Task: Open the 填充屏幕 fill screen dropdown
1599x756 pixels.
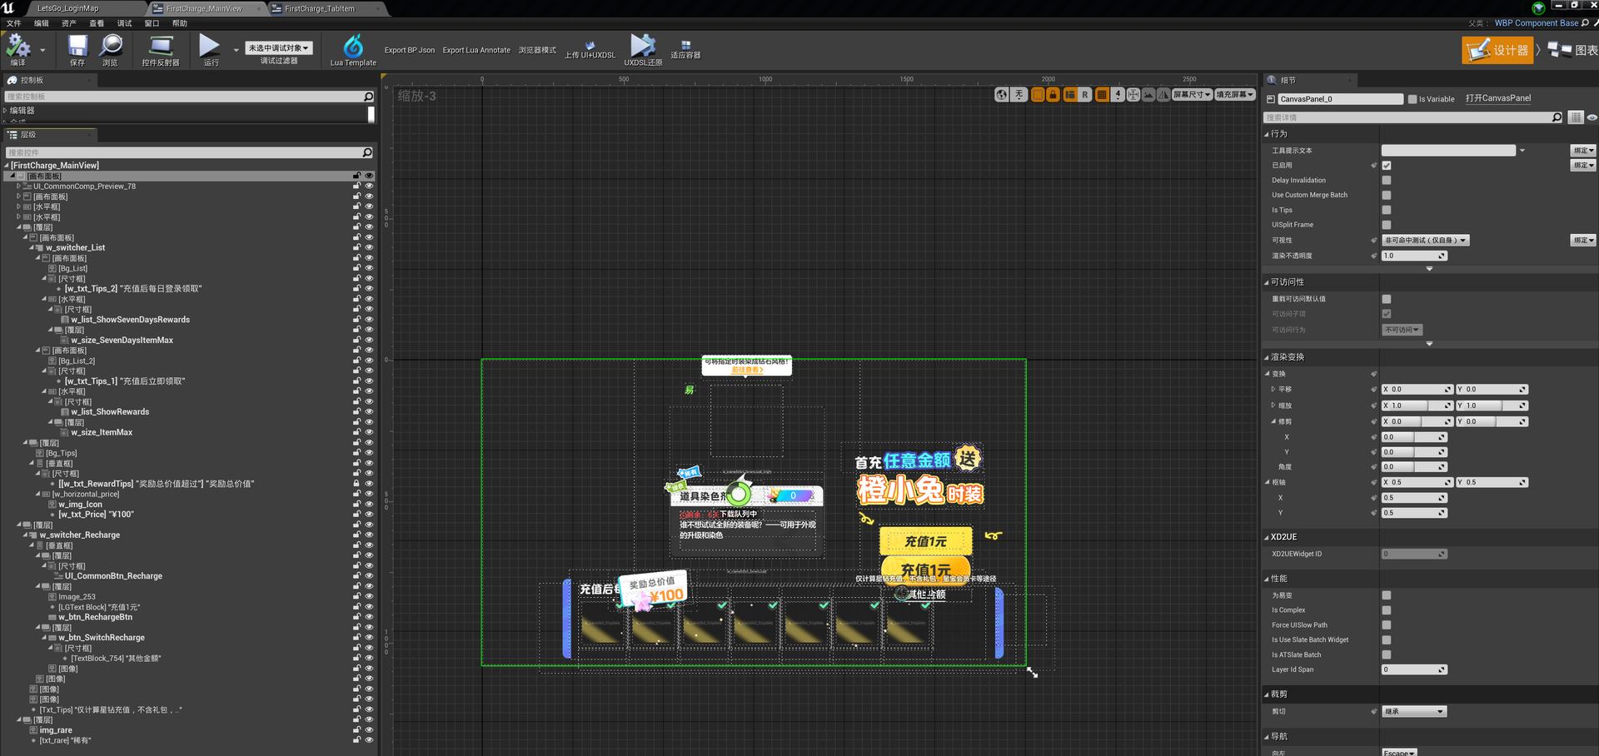Action: click(x=1235, y=95)
